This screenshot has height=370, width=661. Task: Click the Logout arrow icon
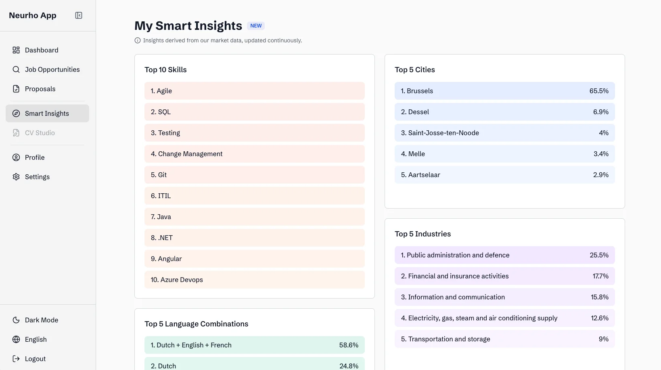[x=16, y=359]
